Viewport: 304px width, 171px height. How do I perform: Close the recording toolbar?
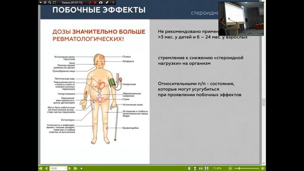(113, 2)
